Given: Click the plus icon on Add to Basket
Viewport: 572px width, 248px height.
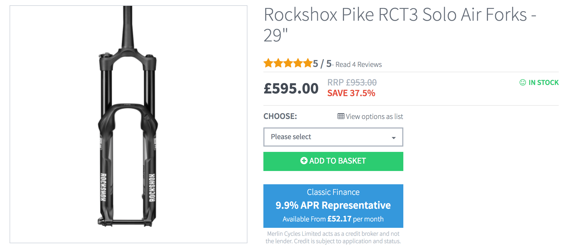Looking at the screenshot, I should pyautogui.click(x=304, y=161).
